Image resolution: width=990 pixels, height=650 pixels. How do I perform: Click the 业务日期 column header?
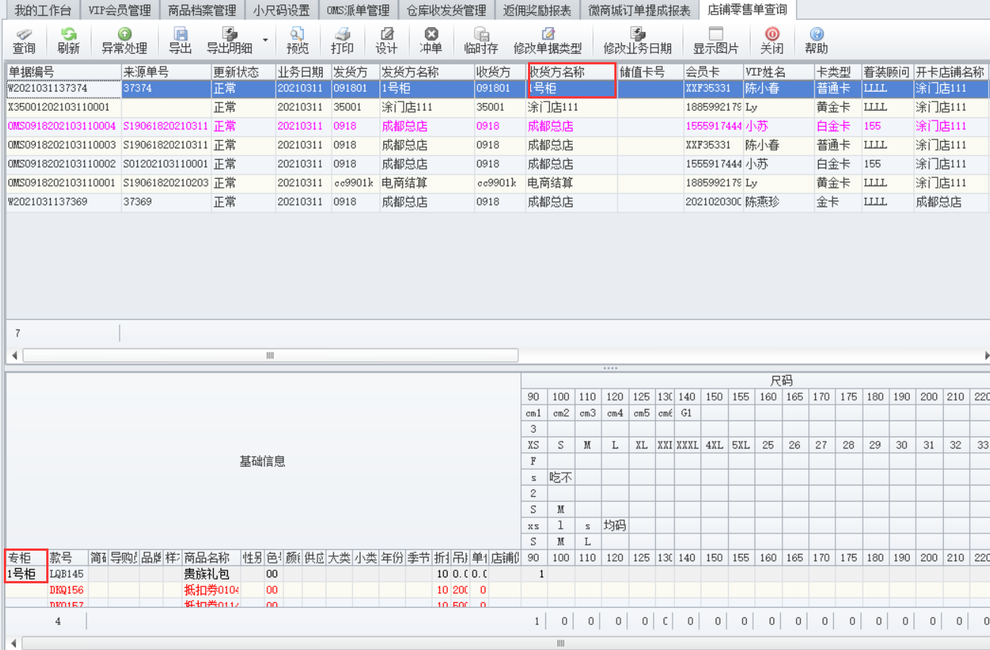tap(303, 72)
